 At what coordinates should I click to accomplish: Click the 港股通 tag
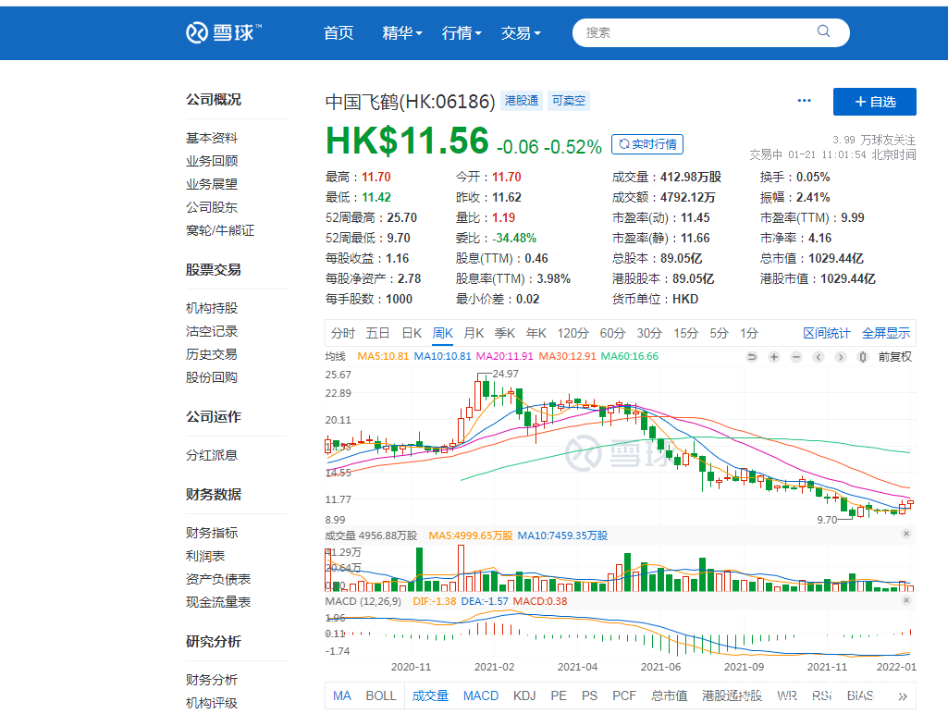pos(522,101)
